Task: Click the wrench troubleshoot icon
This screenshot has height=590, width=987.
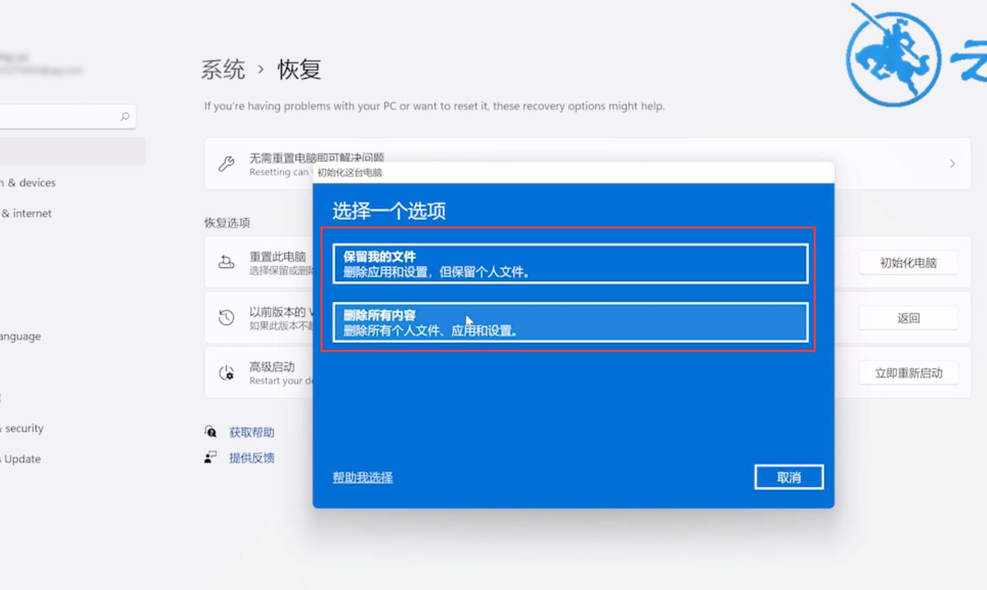Action: coord(226,164)
